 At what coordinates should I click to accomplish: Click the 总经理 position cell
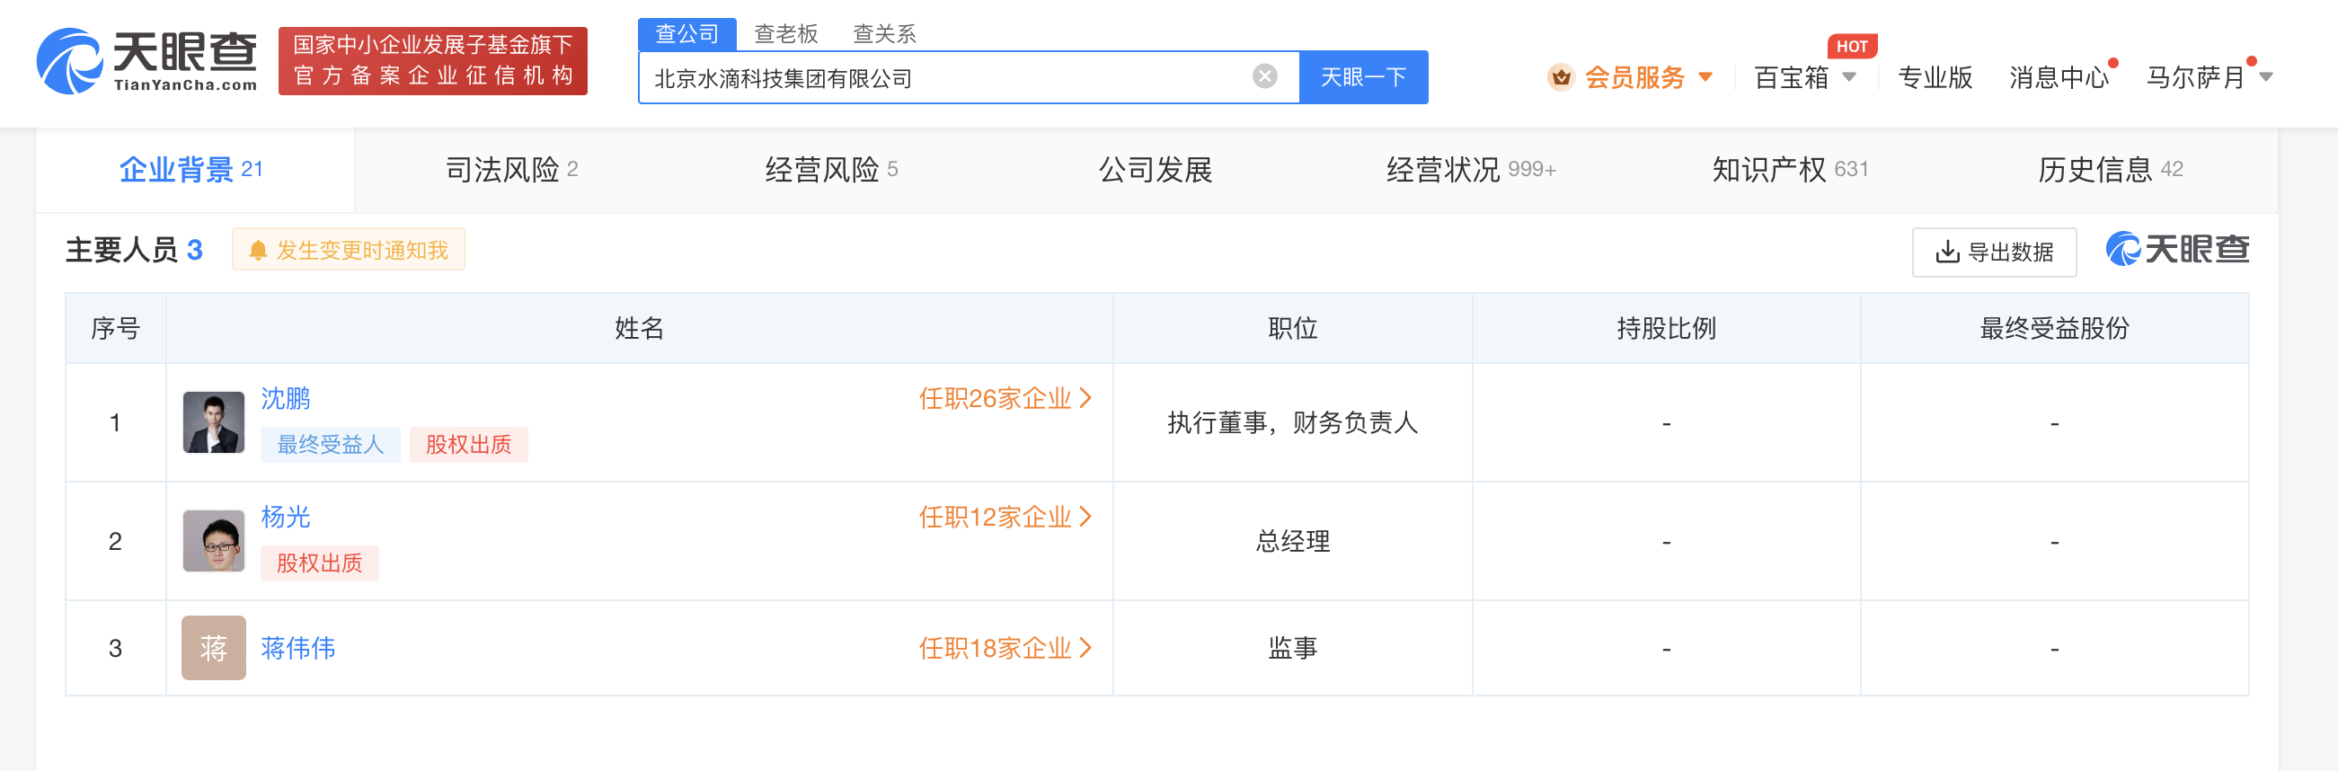[x=1292, y=541]
